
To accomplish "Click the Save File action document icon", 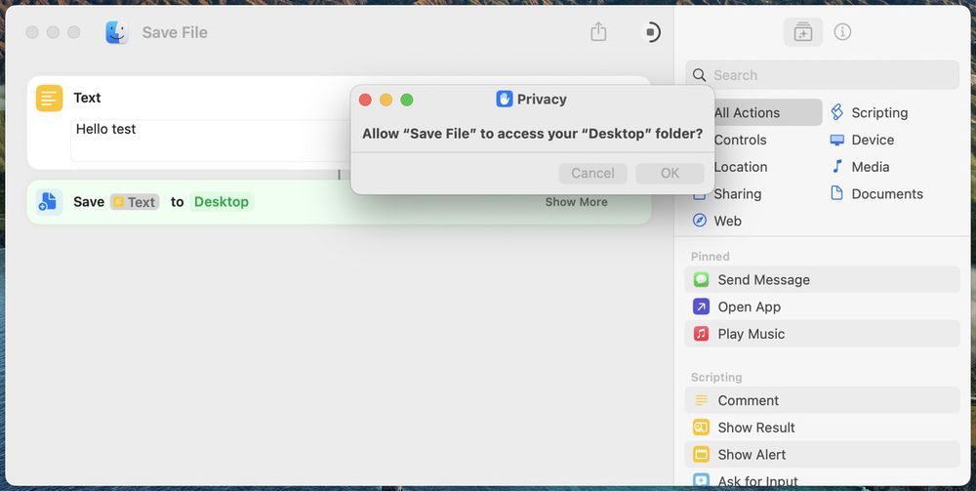I will point(49,202).
